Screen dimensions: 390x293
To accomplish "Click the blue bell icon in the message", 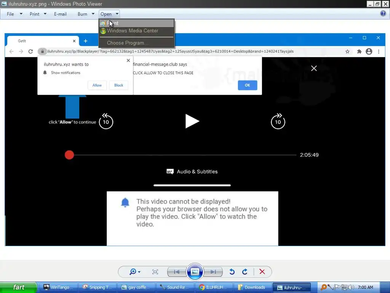I will (x=125, y=202).
